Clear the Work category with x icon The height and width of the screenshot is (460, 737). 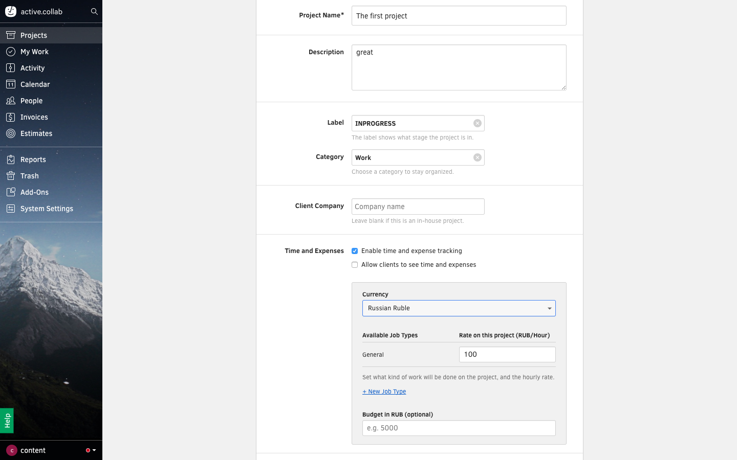pos(477,157)
